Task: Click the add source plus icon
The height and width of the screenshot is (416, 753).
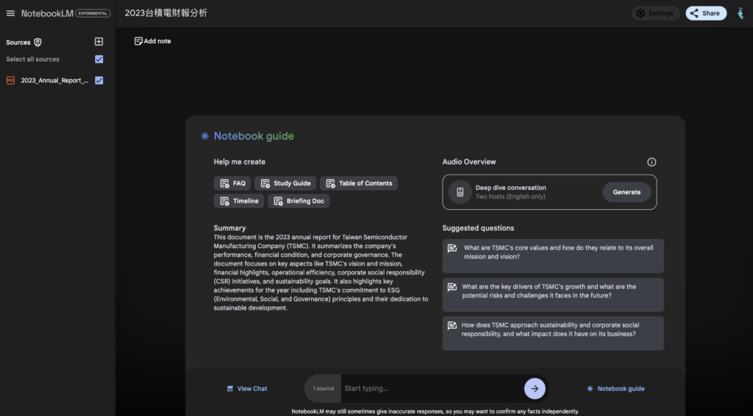Action: click(x=99, y=42)
